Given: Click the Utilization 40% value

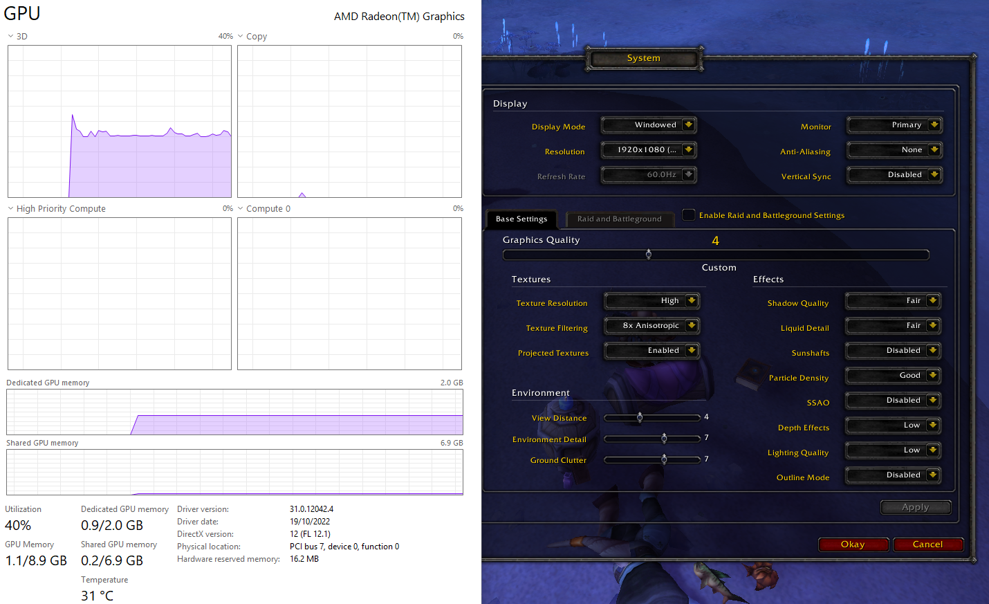Looking at the screenshot, I should pyautogui.click(x=18, y=526).
